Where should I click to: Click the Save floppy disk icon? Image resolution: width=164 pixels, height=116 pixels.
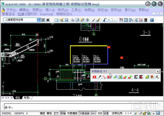(x=67, y=20)
